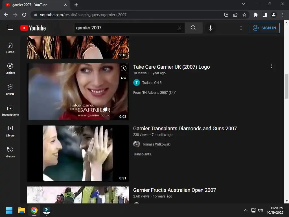Open Chrome extensions puzzle icon
289x217 pixels.
pos(255,15)
